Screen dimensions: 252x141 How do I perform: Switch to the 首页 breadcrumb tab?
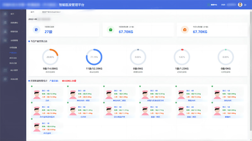point(32,12)
